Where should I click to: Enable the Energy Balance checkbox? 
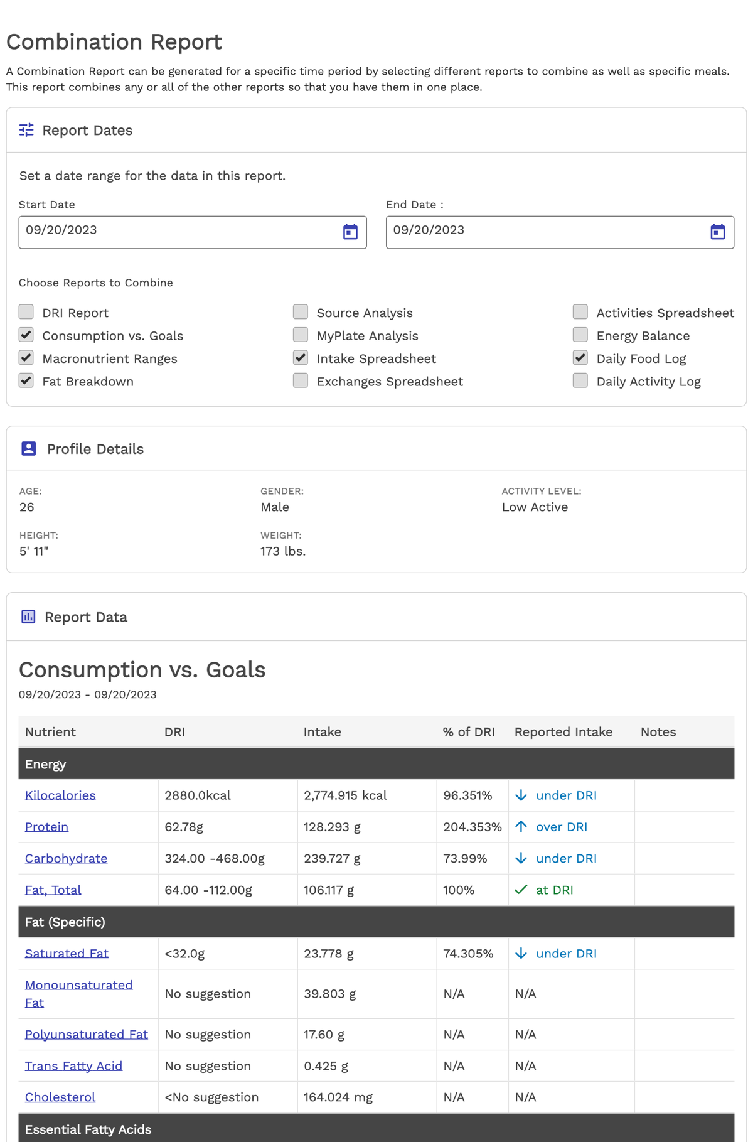coord(580,335)
